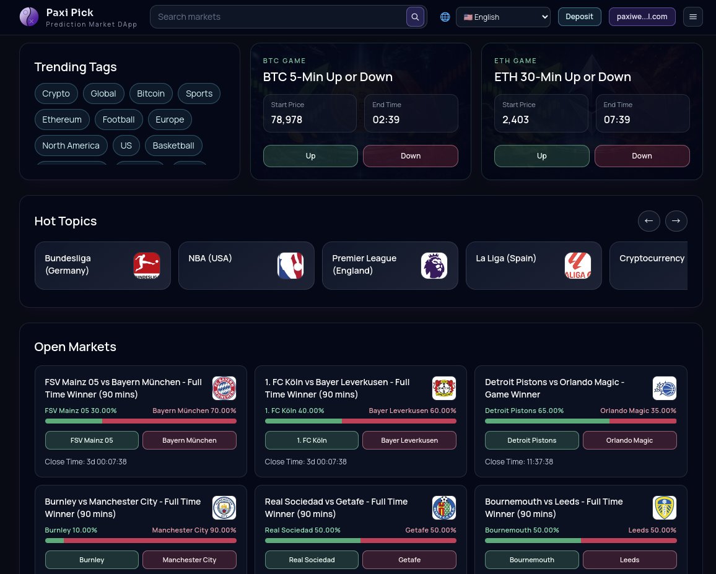Click the La Liga logo icon
The height and width of the screenshot is (574, 716).
pyautogui.click(x=578, y=265)
